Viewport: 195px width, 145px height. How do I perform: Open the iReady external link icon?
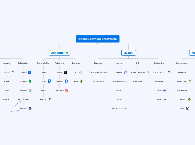(13, 72)
